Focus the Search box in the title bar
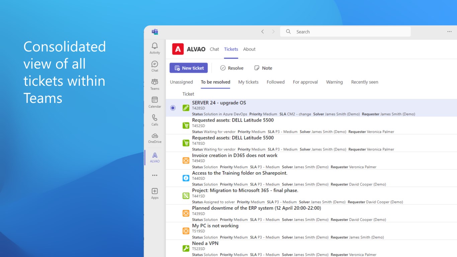The width and height of the screenshot is (457, 257). pyautogui.click(x=345, y=31)
